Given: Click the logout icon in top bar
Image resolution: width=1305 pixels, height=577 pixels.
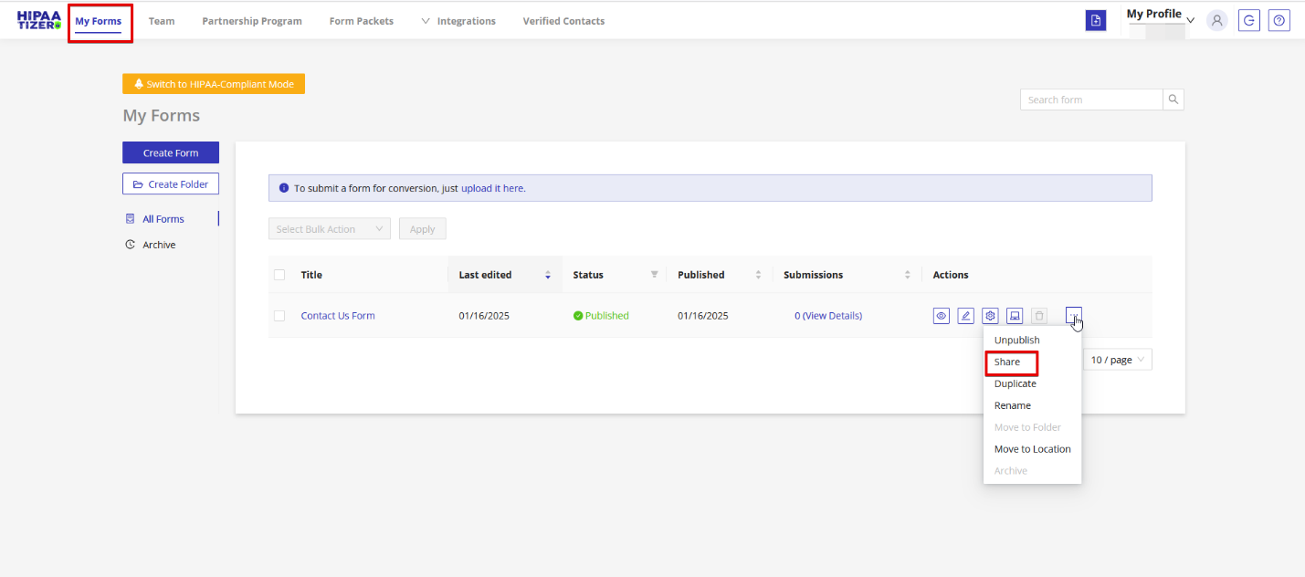Looking at the screenshot, I should click(1248, 21).
